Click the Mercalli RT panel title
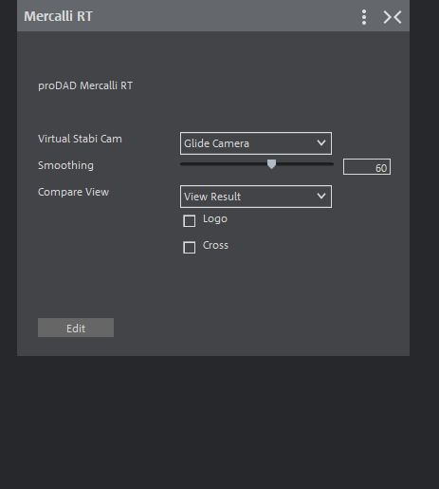439x489 pixels. point(58,16)
